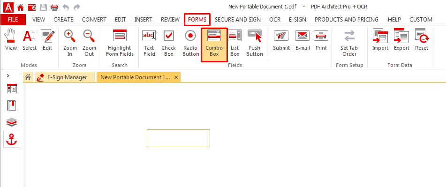The image size is (446, 187).
Task: Insert a Radio Button field
Action: (190, 43)
